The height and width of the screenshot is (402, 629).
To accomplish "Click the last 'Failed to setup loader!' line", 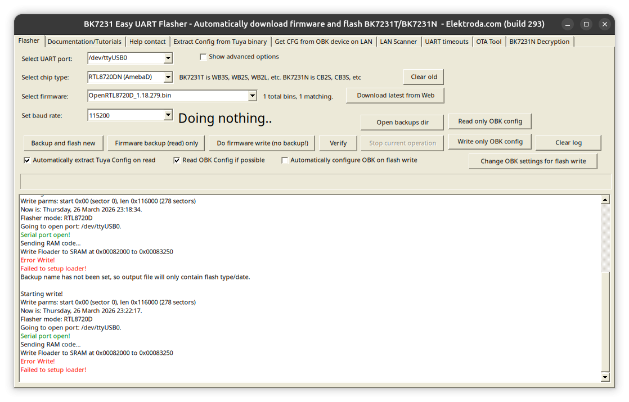I will pyautogui.click(x=53, y=370).
